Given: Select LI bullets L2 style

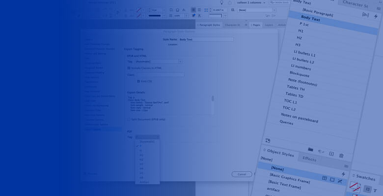Looking at the screenshot, I should (303, 60).
